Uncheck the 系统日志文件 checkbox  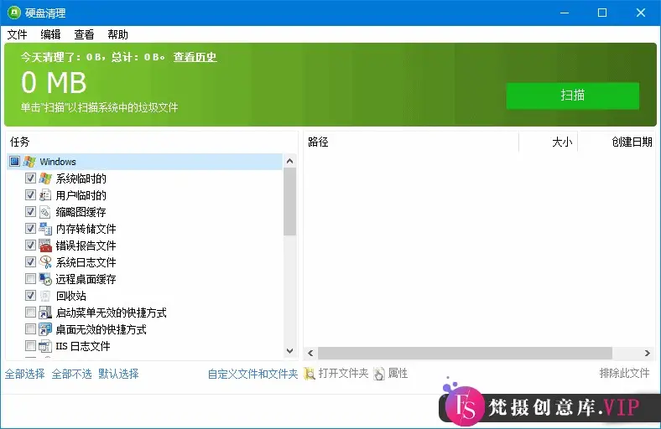tap(30, 262)
